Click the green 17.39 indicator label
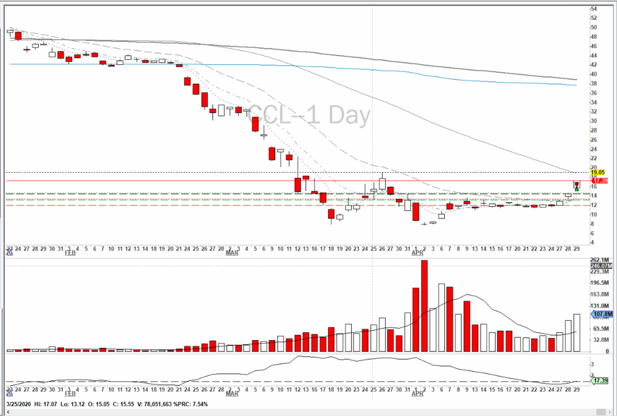Viewport: 617px width, 416px height. (600, 381)
